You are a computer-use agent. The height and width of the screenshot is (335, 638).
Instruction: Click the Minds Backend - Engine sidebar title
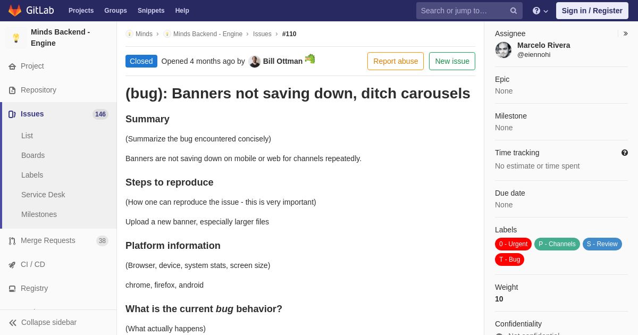61,37
